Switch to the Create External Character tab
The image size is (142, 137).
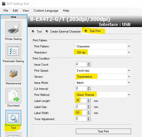coord(63,32)
